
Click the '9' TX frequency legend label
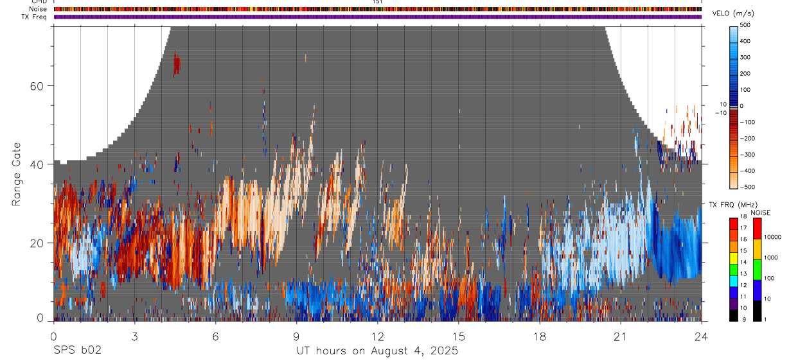click(743, 320)
